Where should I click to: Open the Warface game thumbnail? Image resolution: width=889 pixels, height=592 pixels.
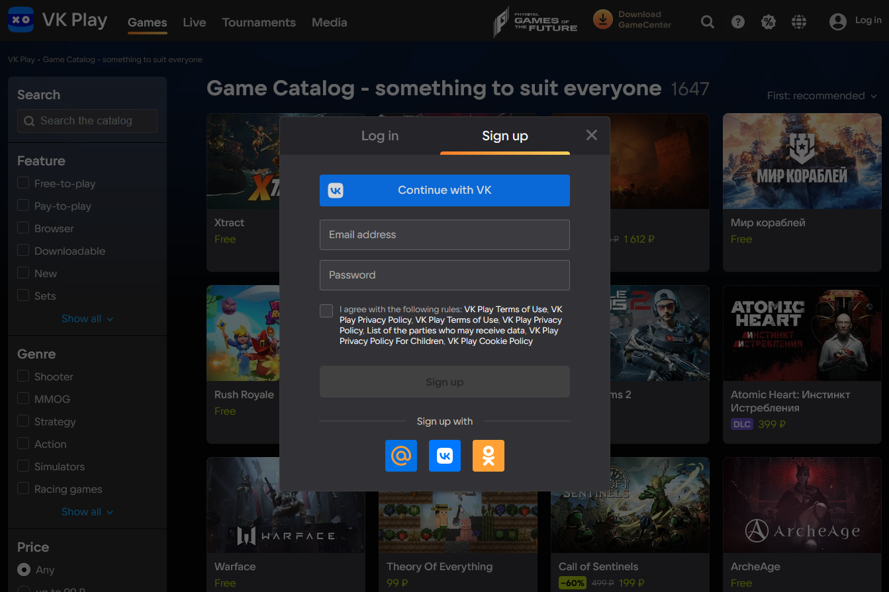(286, 523)
